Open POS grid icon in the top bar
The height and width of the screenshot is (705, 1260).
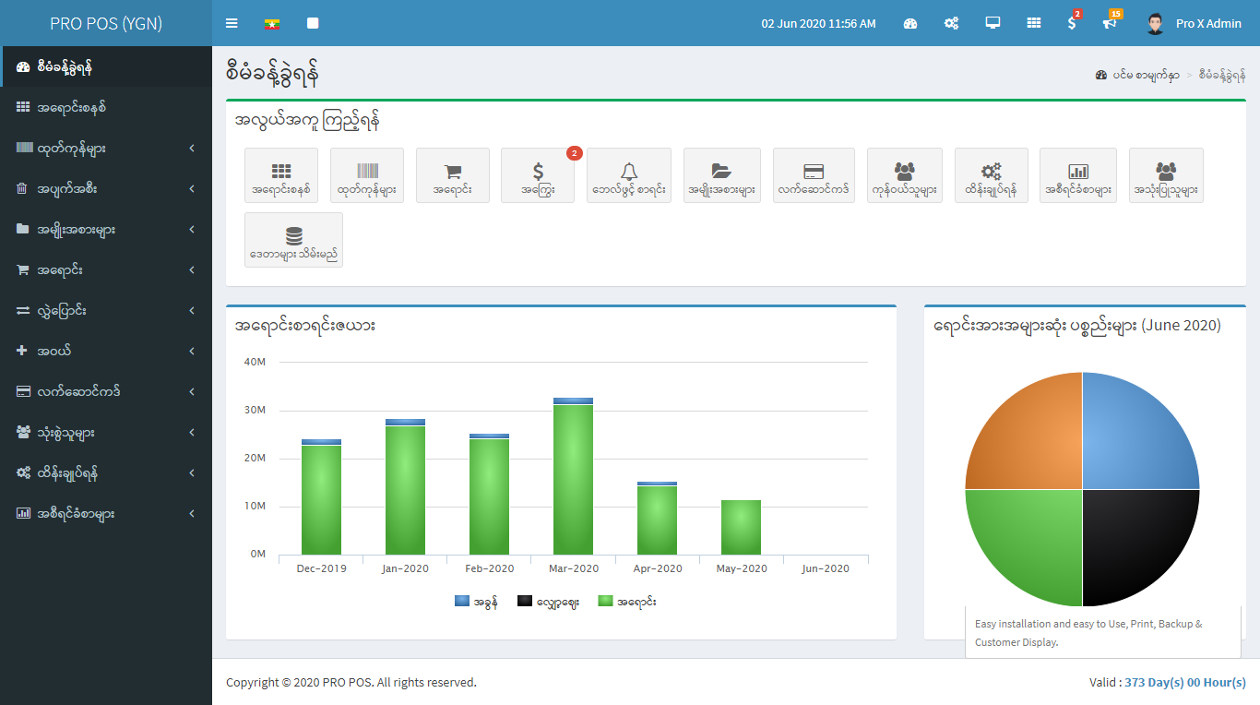(1034, 23)
